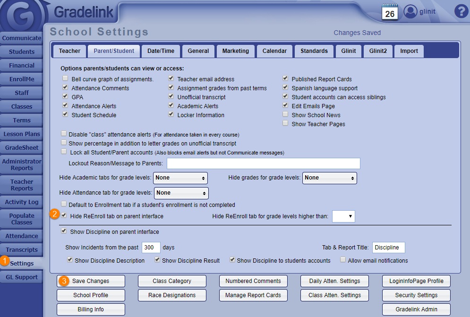Open the glinit user profile icon
This screenshot has width=470, height=317.
(410, 12)
